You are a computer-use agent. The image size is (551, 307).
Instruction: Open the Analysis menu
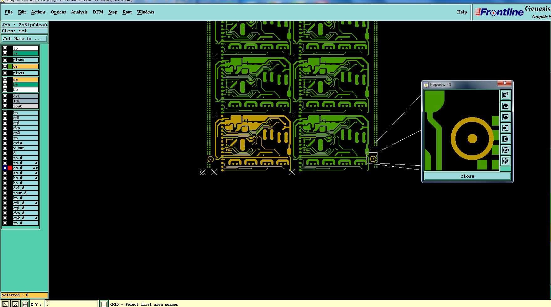pos(79,12)
